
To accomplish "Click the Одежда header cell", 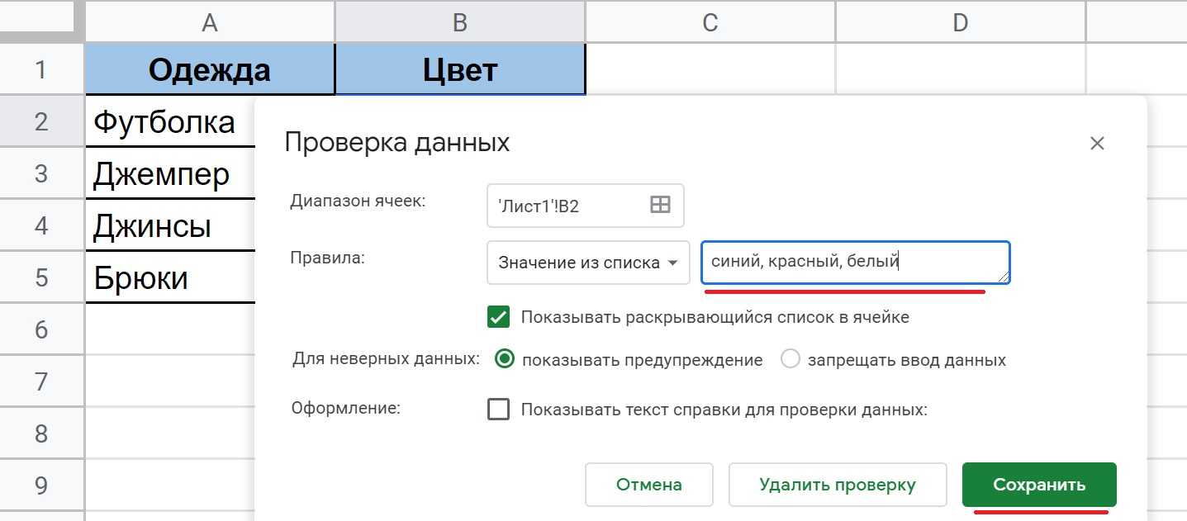I will pos(210,69).
